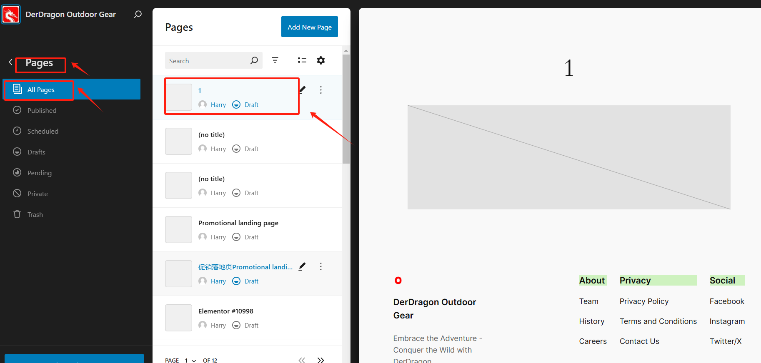Click pencil icon for 促销落地页 page
The width and height of the screenshot is (761, 363).
click(x=303, y=266)
